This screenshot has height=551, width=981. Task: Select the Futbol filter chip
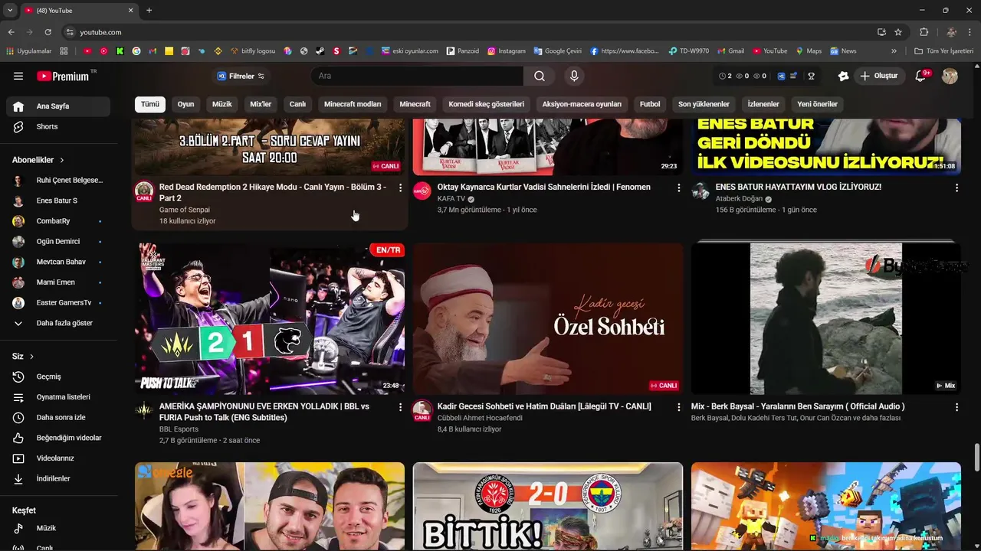(650, 104)
